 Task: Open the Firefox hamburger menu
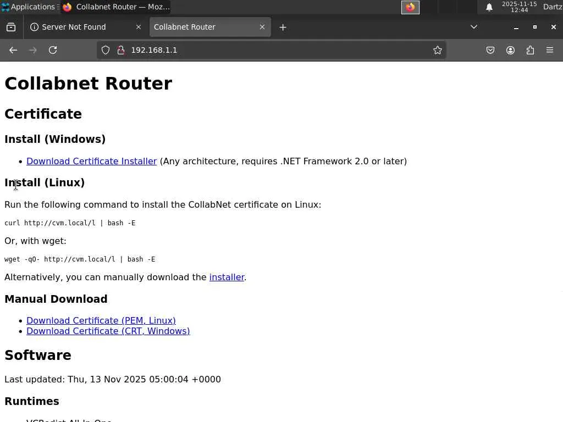[x=550, y=50]
